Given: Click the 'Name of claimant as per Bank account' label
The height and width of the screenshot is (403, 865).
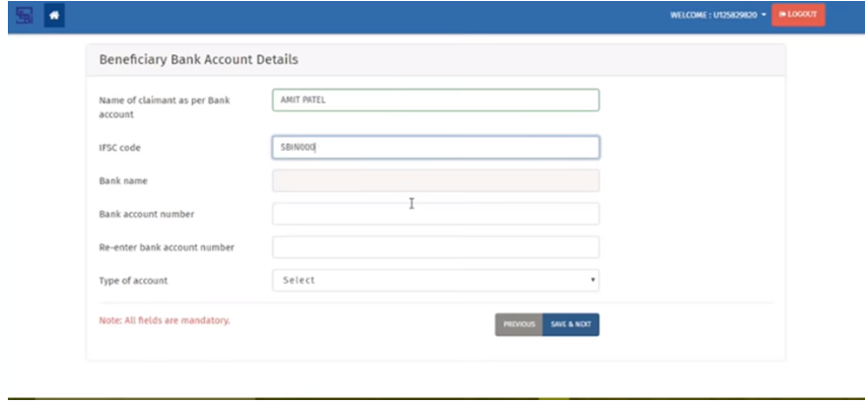Looking at the screenshot, I should pyautogui.click(x=165, y=107).
